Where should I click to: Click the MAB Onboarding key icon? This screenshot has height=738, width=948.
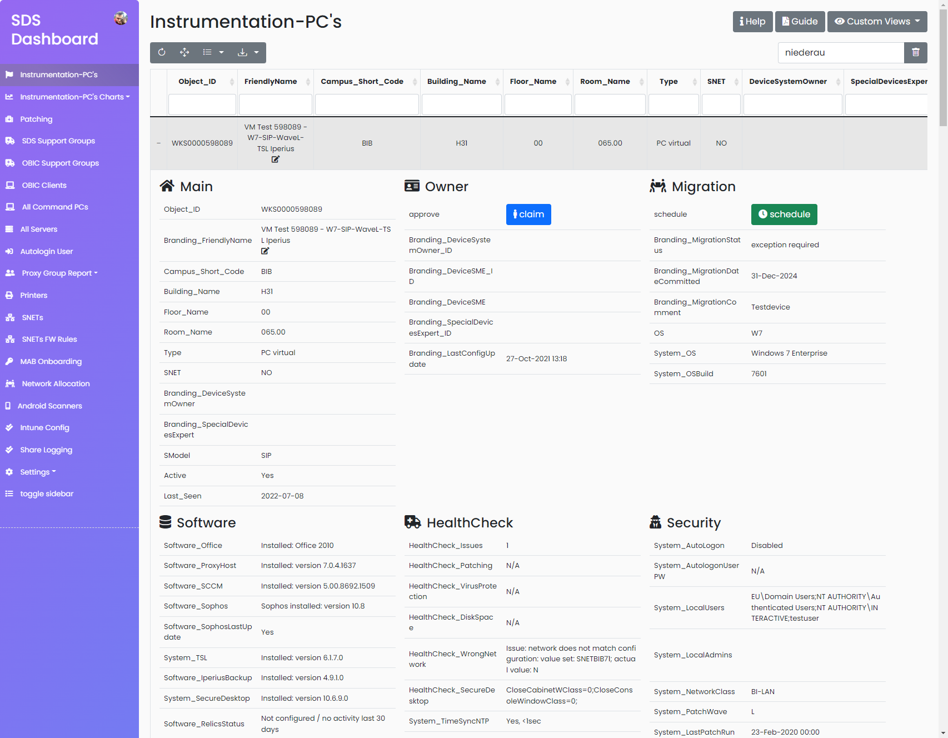click(9, 361)
